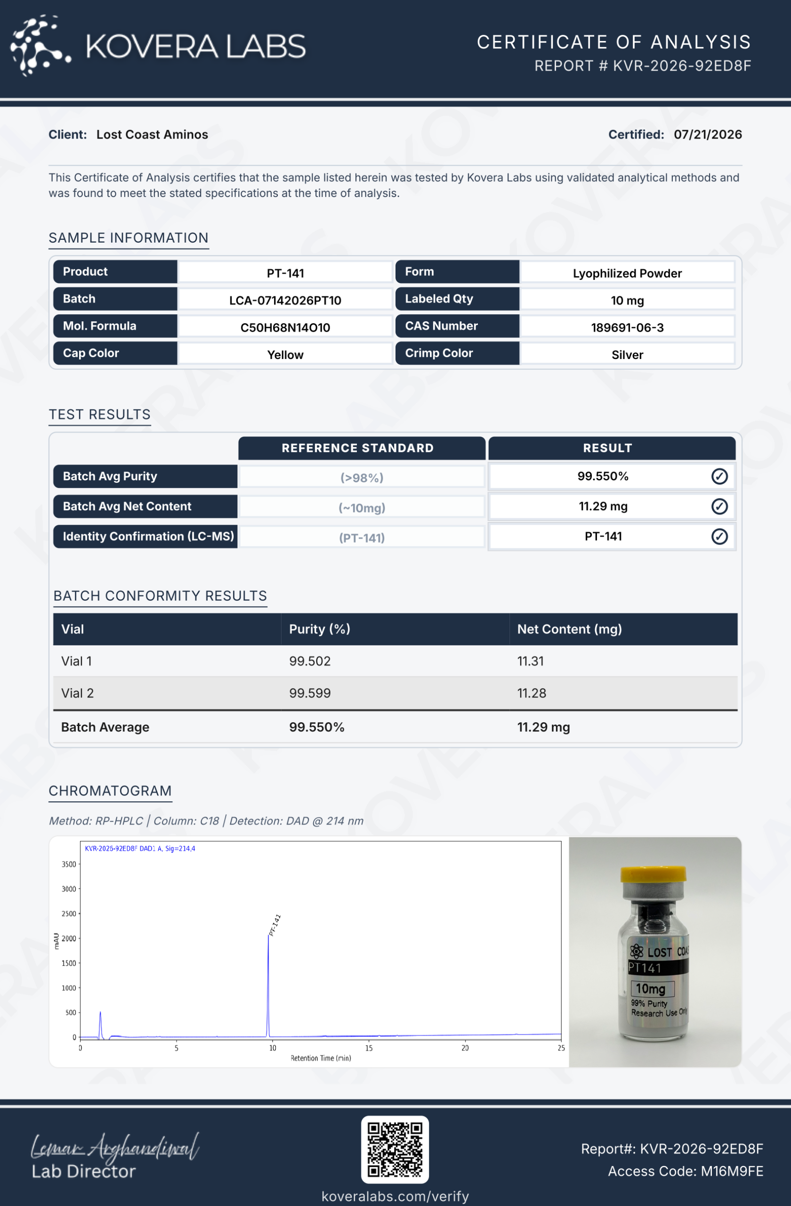
Task: Click the RESULT column header
Action: point(612,448)
